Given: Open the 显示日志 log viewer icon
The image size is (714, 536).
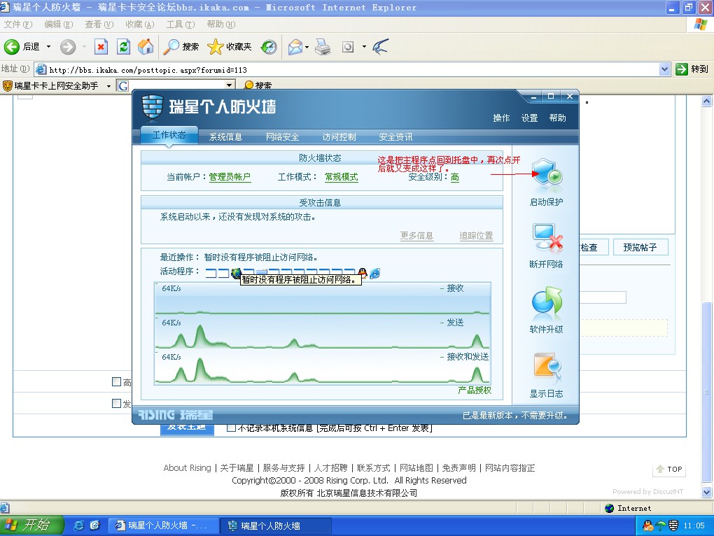Looking at the screenshot, I should [x=546, y=368].
